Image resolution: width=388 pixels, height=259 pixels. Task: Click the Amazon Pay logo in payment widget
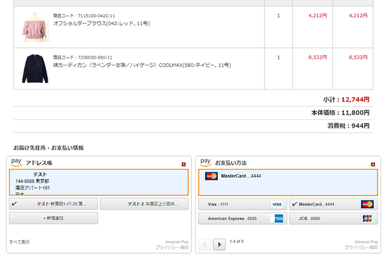pyautogui.click(x=206, y=162)
